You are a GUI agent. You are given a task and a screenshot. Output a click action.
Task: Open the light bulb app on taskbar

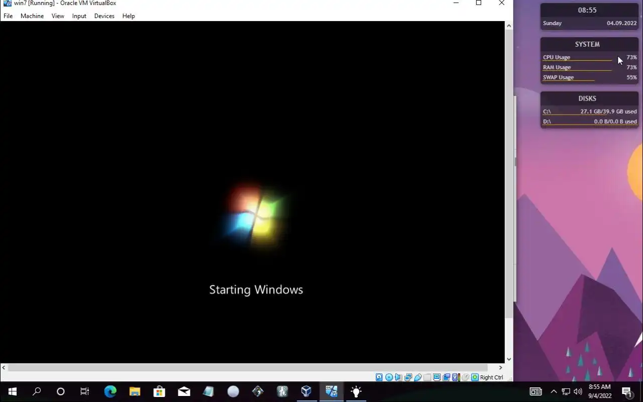tap(356, 391)
